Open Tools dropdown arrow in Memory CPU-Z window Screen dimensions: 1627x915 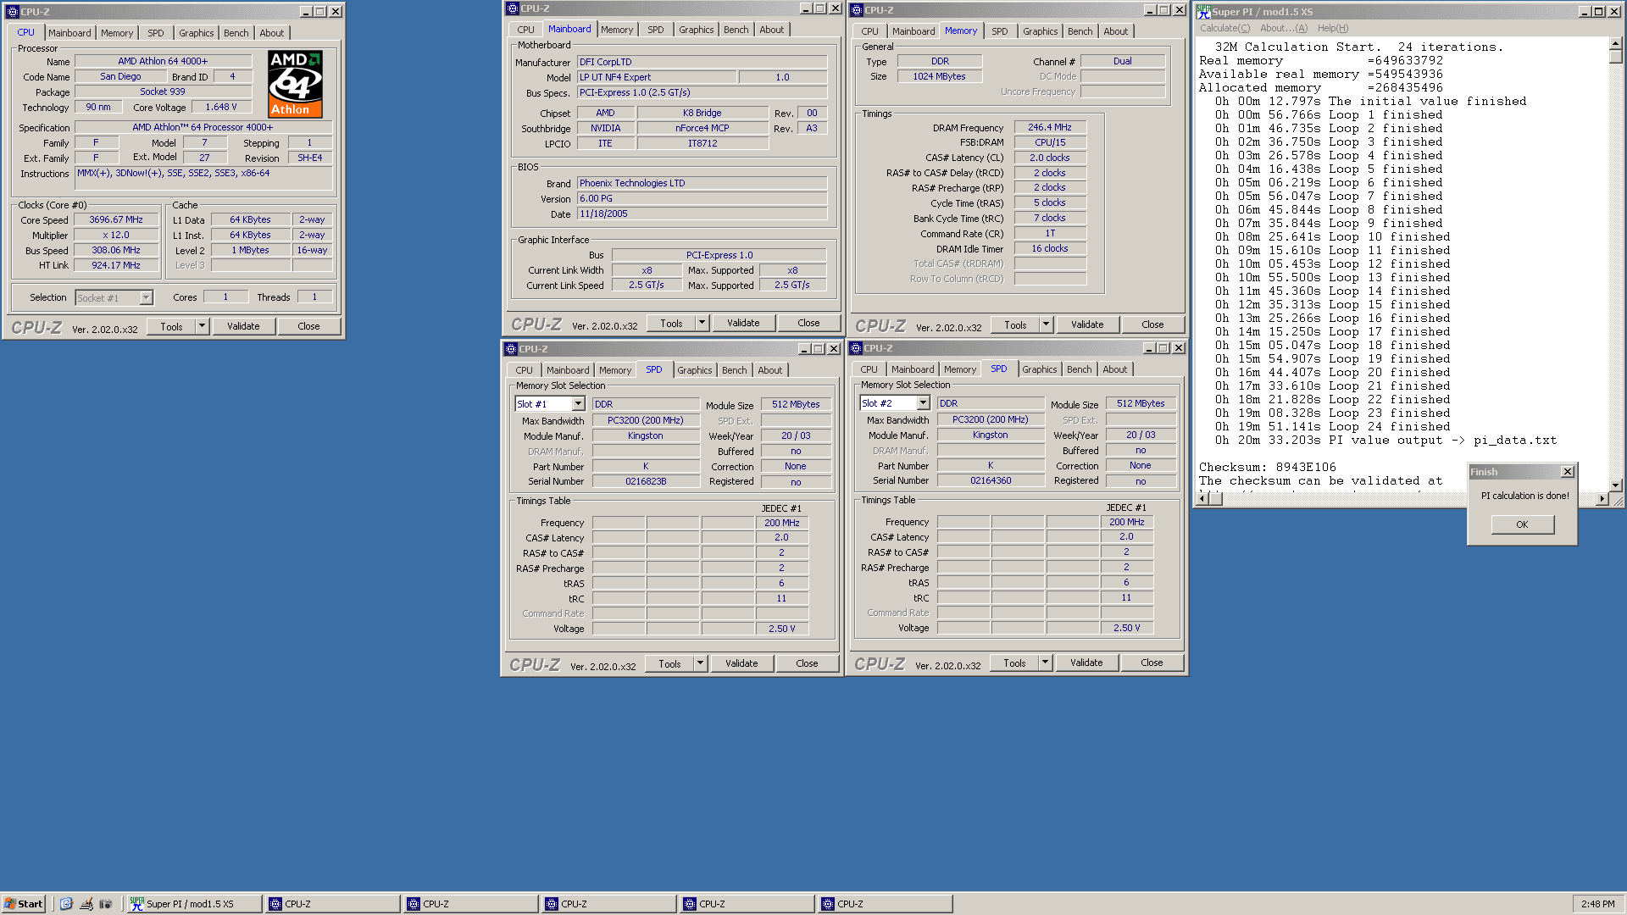1046,324
